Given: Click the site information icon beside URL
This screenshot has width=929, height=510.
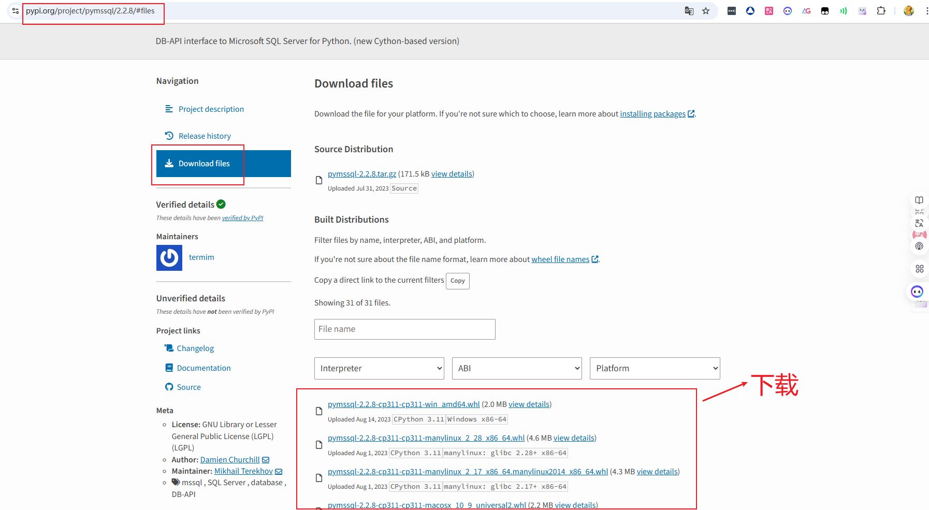Looking at the screenshot, I should pyautogui.click(x=15, y=11).
